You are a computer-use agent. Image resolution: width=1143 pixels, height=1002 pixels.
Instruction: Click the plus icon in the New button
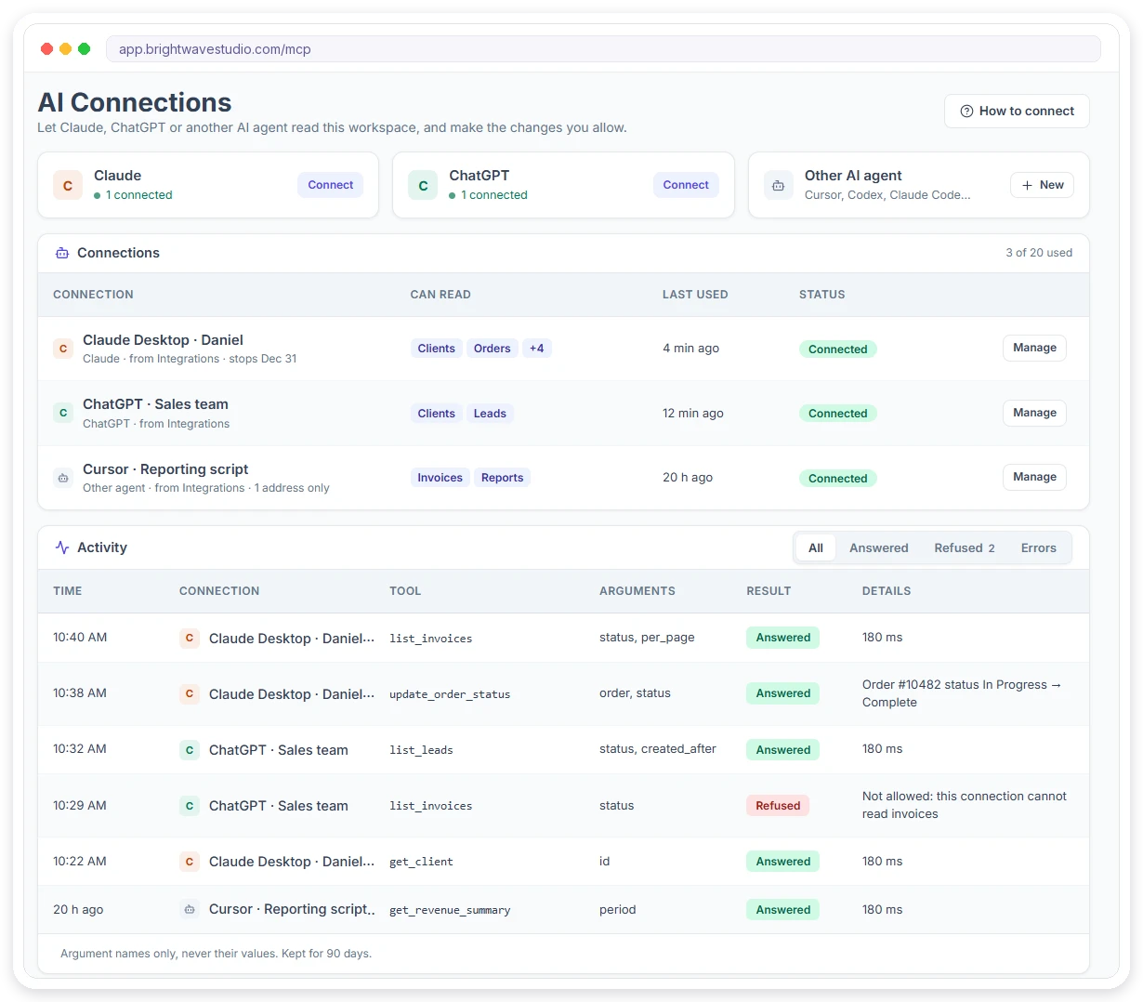(x=1027, y=185)
